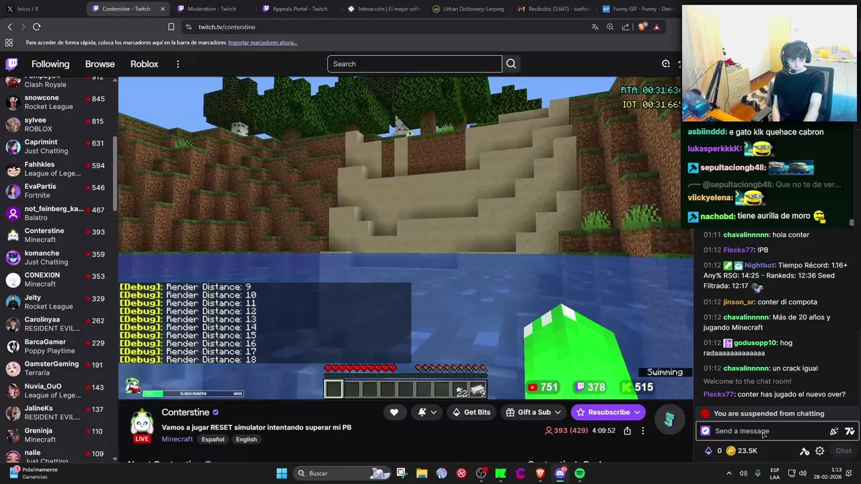Open Brave browser from the taskbar
The height and width of the screenshot is (484, 861).
[x=540, y=473]
